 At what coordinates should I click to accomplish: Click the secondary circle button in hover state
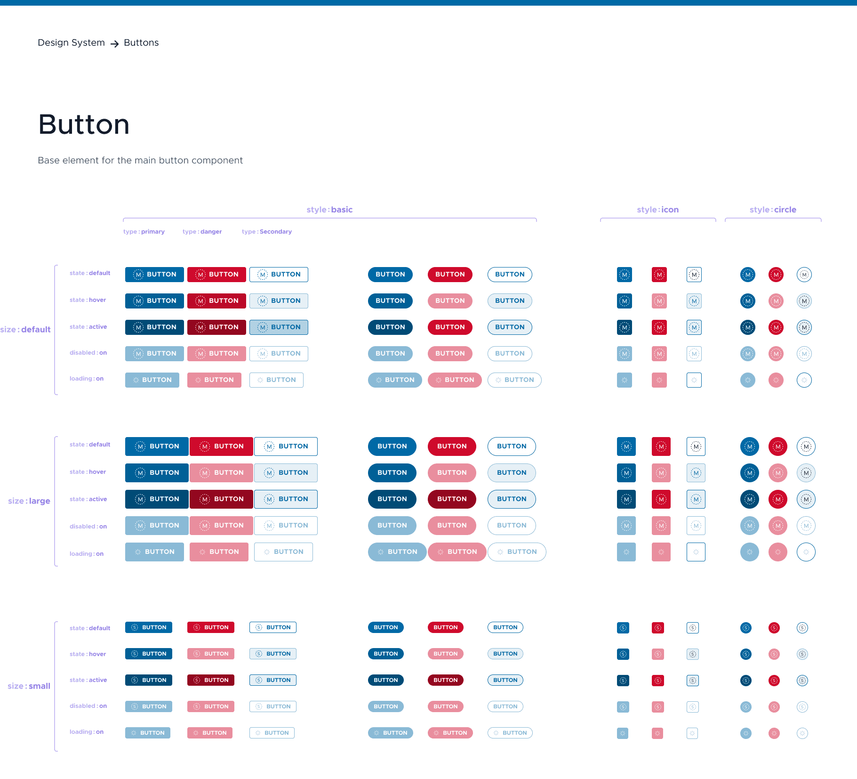click(804, 300)
